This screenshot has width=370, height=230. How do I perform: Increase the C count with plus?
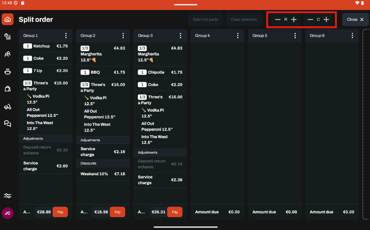click(326, 20)
